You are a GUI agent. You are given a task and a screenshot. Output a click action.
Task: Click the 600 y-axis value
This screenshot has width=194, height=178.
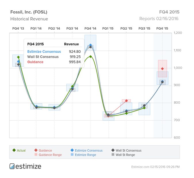click(x=177, y=138)
